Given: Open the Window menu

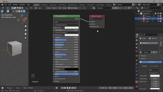Looking at the screenshot, I should (x=22, y=5).
